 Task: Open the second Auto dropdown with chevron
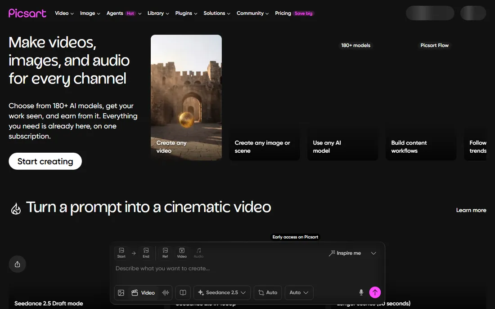[299, 293]
